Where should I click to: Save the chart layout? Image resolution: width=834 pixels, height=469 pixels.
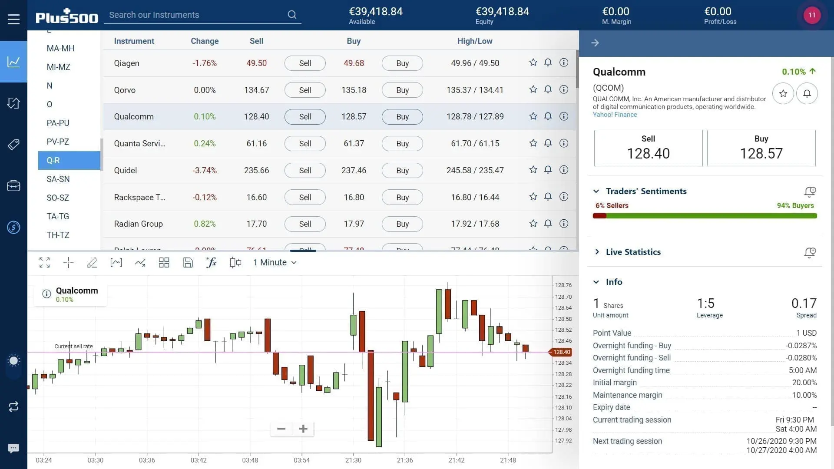pyautogui.click(x=188, y=262)
